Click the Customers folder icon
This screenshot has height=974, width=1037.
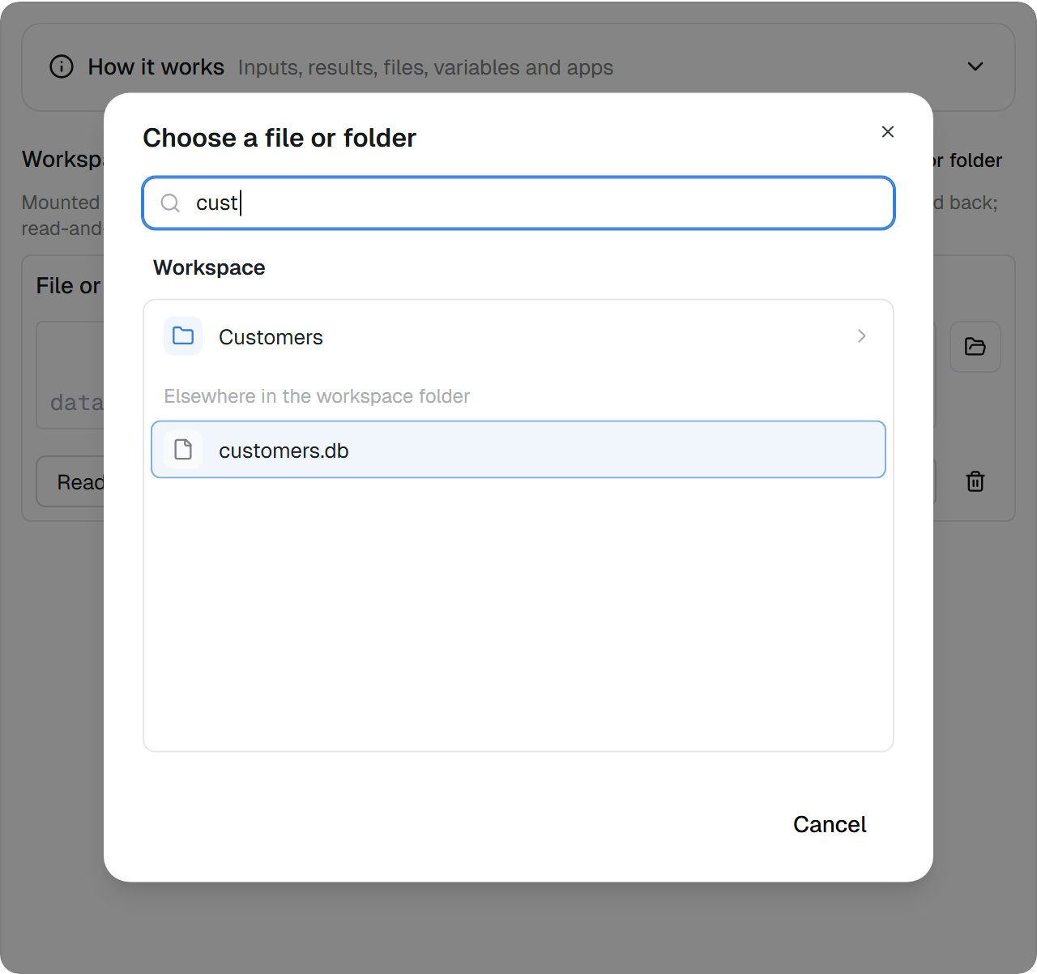[183, 336]
